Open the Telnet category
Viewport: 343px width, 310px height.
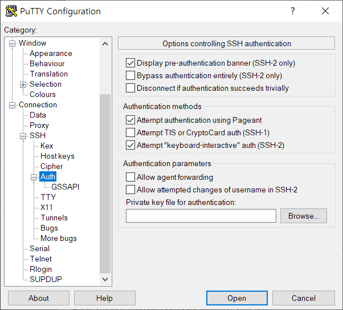pyautogui.click(x=40, y=259)
